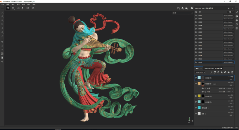Select the Paint brush tool

point(2,12)
